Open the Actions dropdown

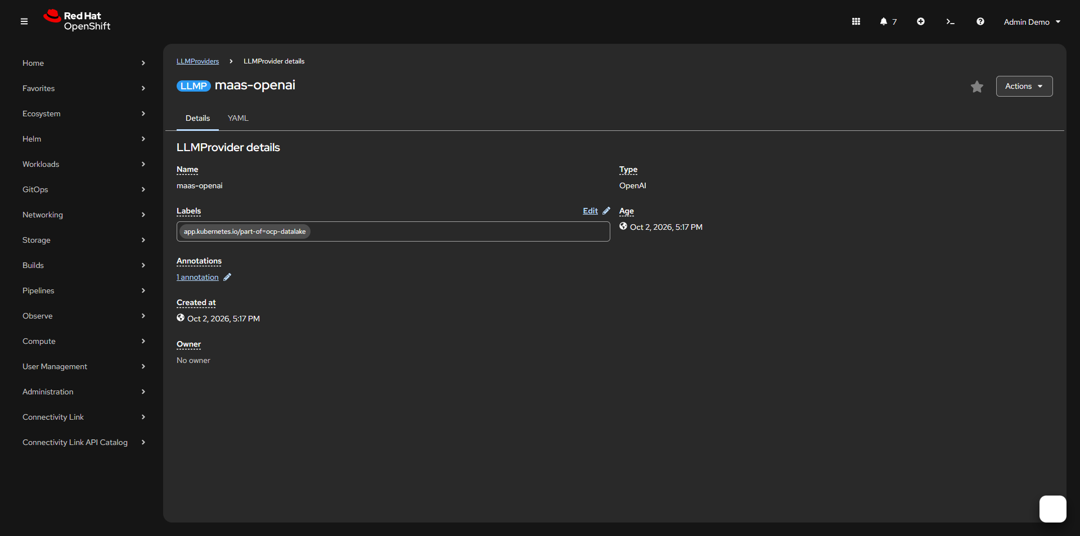1024,86
